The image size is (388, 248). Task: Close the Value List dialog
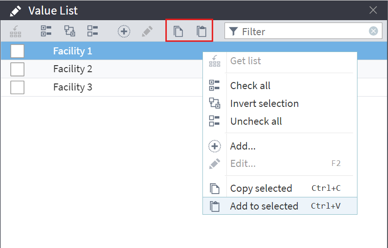pos(373,10)
